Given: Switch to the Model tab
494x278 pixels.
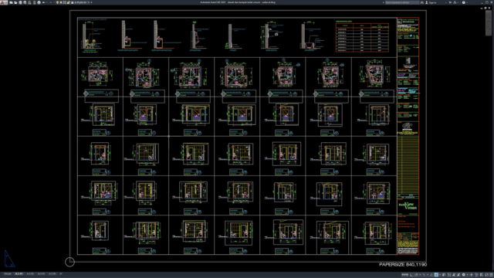Looking at the screenshot, I should pyautogui.click(x=7, y=274).
